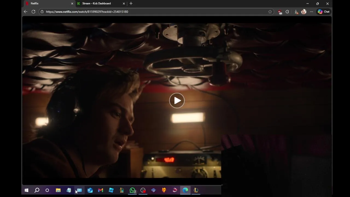
Task: Add this page to favorites
Action: point(270,12)
